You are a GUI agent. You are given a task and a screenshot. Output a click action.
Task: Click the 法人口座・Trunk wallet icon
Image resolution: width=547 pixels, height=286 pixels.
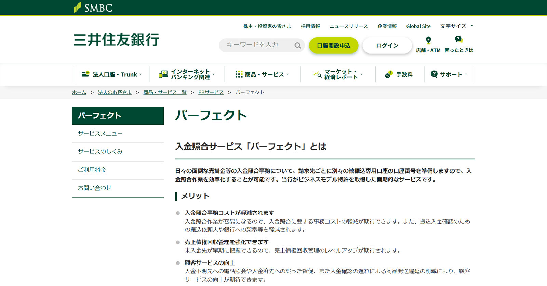(x=85, y=74)
